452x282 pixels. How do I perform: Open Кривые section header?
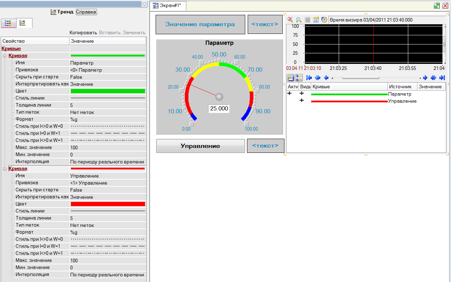point(11,49)
